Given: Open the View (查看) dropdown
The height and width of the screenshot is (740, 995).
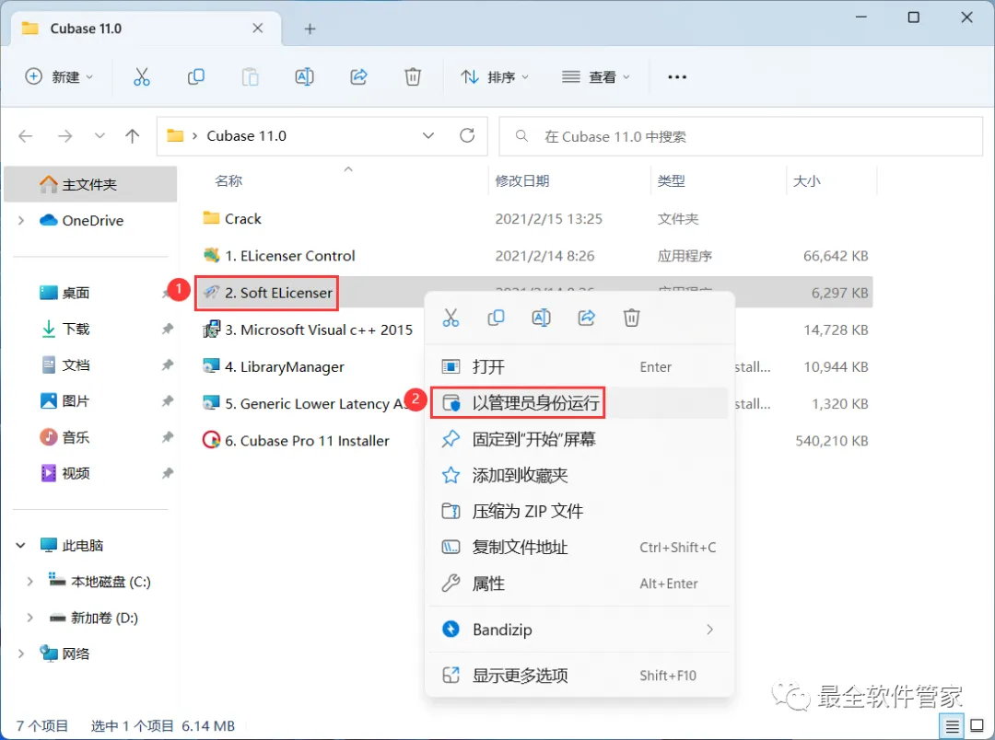Looking at the screenshot, I should 596,76.
